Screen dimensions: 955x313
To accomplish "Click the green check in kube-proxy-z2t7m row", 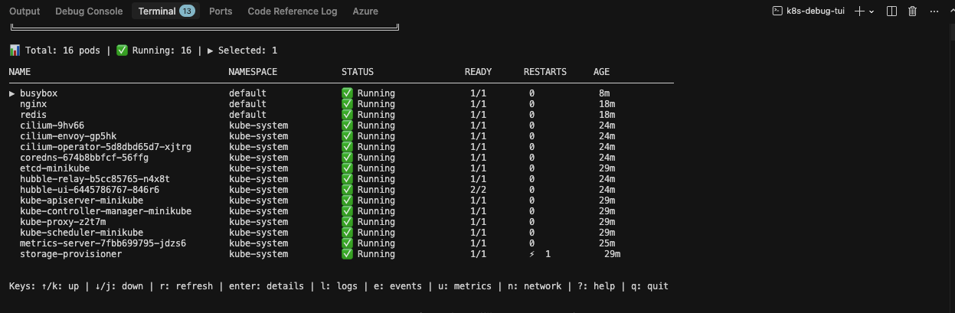I will [347, 222].
